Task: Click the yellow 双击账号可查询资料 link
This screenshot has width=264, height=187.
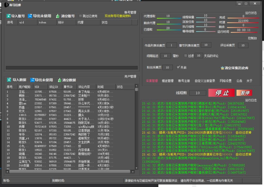Action: tap(118, 16)
